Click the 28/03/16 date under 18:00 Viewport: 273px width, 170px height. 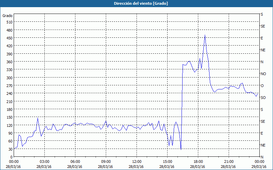tap(198, 167)
